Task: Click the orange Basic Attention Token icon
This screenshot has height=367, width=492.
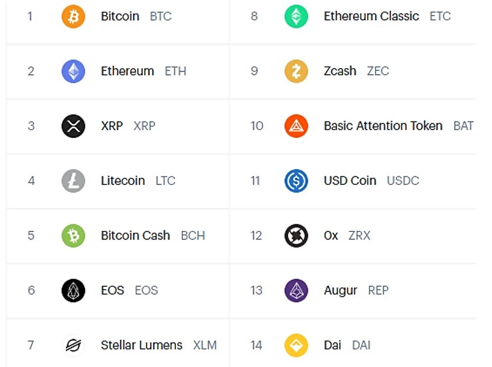Action: [296, 126]
